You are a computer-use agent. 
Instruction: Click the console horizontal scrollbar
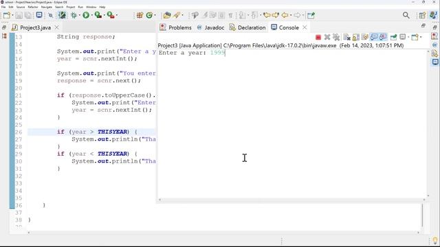coord(291,200)
